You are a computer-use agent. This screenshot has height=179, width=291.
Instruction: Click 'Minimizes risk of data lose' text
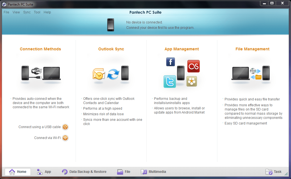103,114
